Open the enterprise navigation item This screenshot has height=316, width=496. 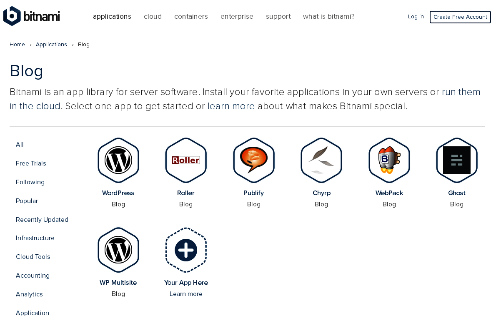[x=237, y=17]
